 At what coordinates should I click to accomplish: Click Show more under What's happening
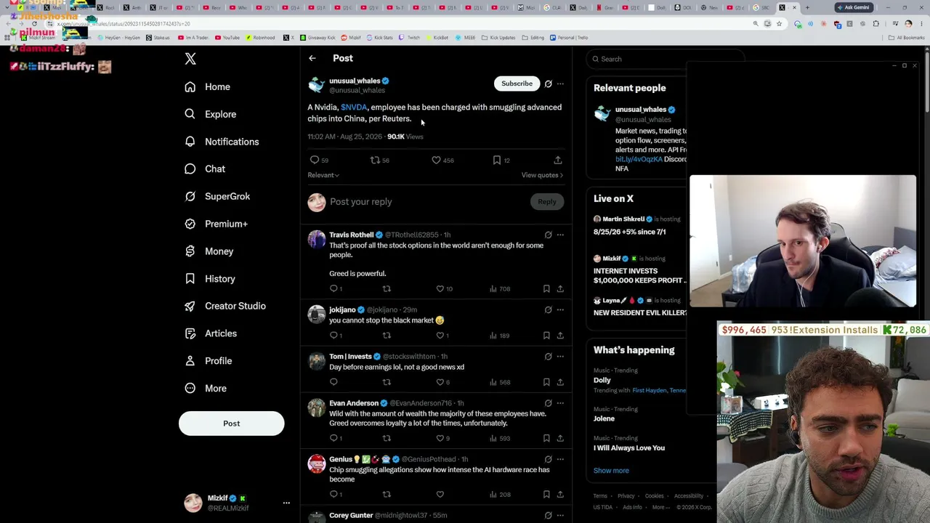click(611, 471)
